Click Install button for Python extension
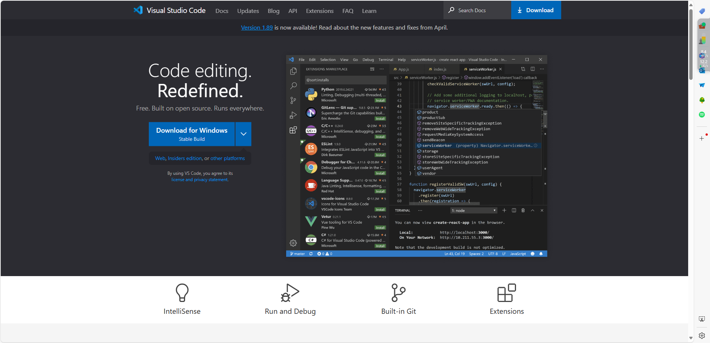 point(380,101)
